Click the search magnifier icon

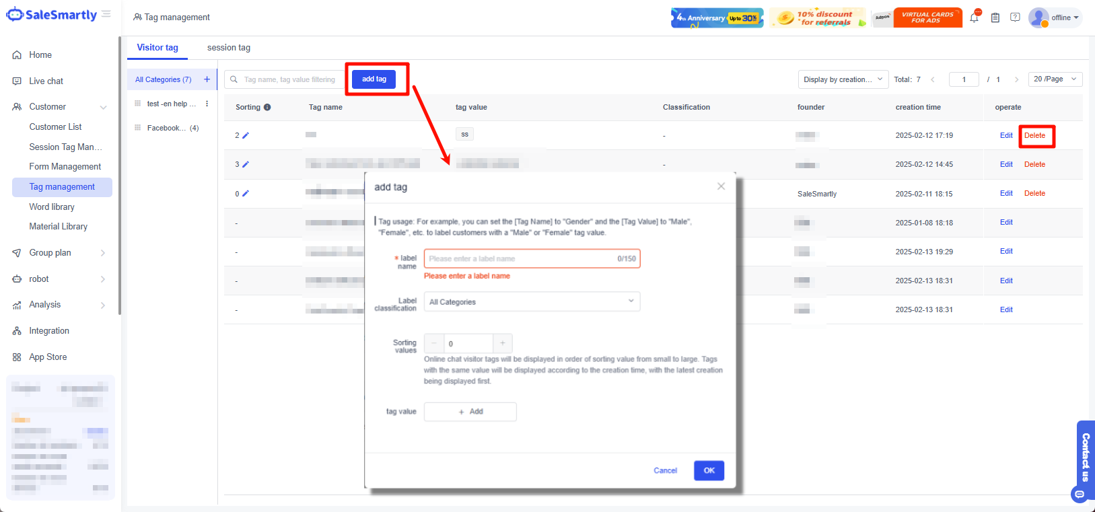[234, 79]
